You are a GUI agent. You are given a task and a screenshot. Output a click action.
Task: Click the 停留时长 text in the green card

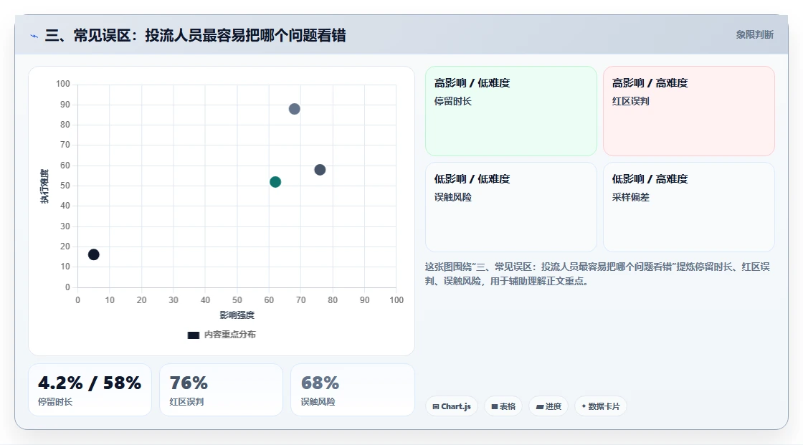(452, 101)
